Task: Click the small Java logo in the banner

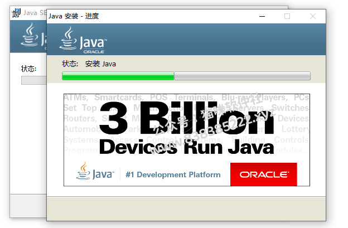Action: 95,171
